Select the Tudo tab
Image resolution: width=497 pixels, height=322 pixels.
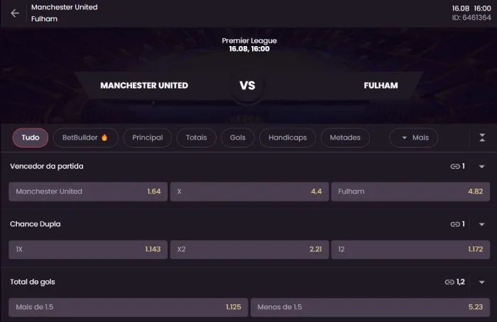[31, 138]
